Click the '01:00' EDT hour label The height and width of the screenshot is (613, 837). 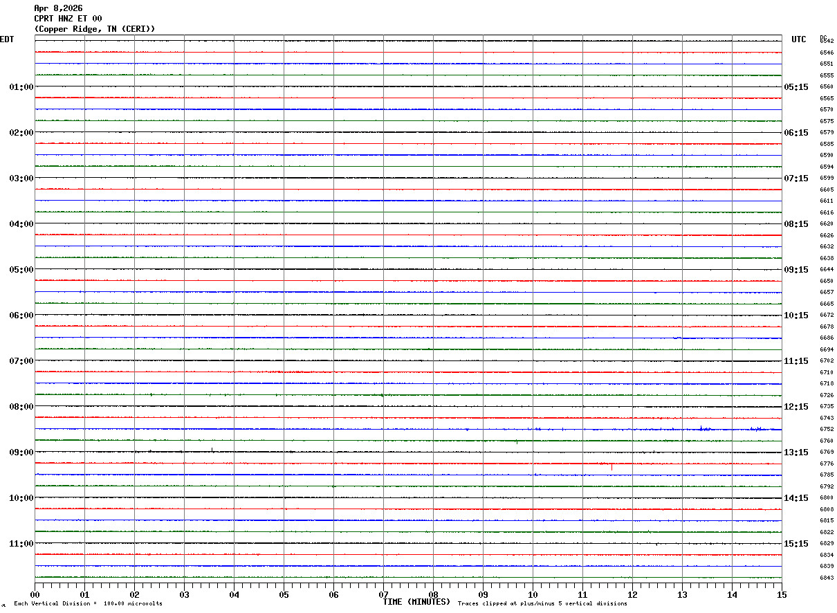point(21,87)
